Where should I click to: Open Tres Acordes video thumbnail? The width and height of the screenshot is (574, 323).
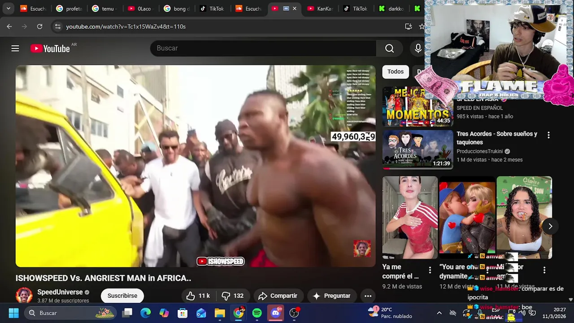(x=417, y=149)
